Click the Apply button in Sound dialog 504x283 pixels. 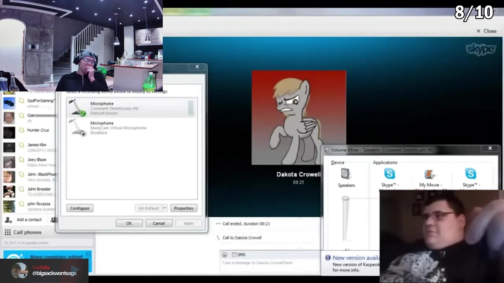[x=189, y=223]
